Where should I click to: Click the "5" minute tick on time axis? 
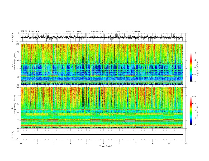click(x=103, y=143)
